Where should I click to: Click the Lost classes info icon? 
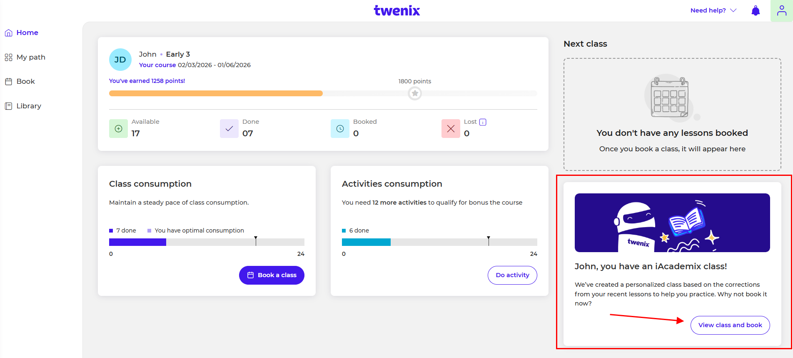(483, 122)
